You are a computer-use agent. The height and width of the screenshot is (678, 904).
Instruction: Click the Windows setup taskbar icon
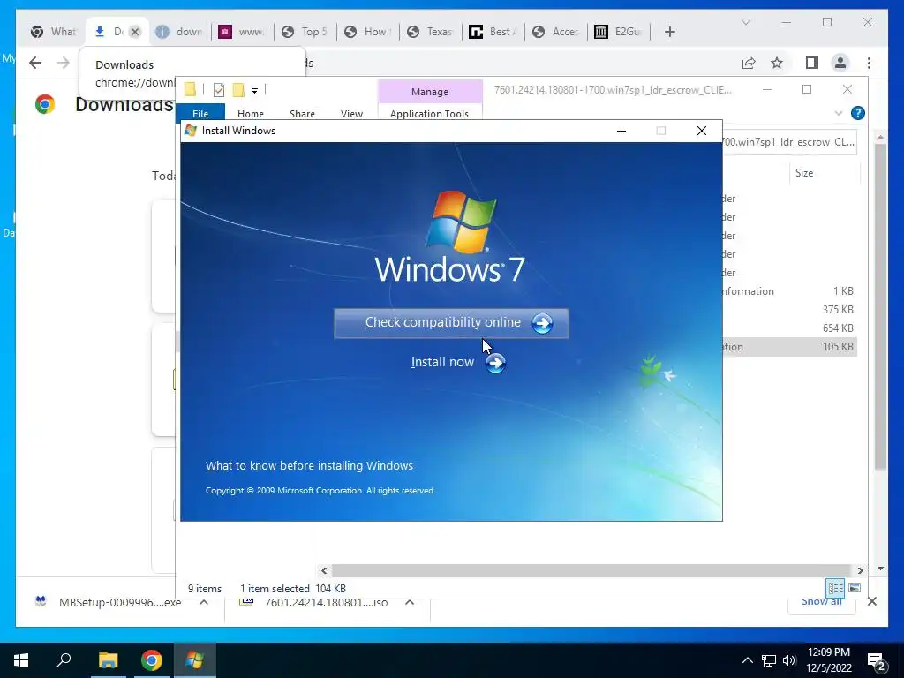pos(194,660)
